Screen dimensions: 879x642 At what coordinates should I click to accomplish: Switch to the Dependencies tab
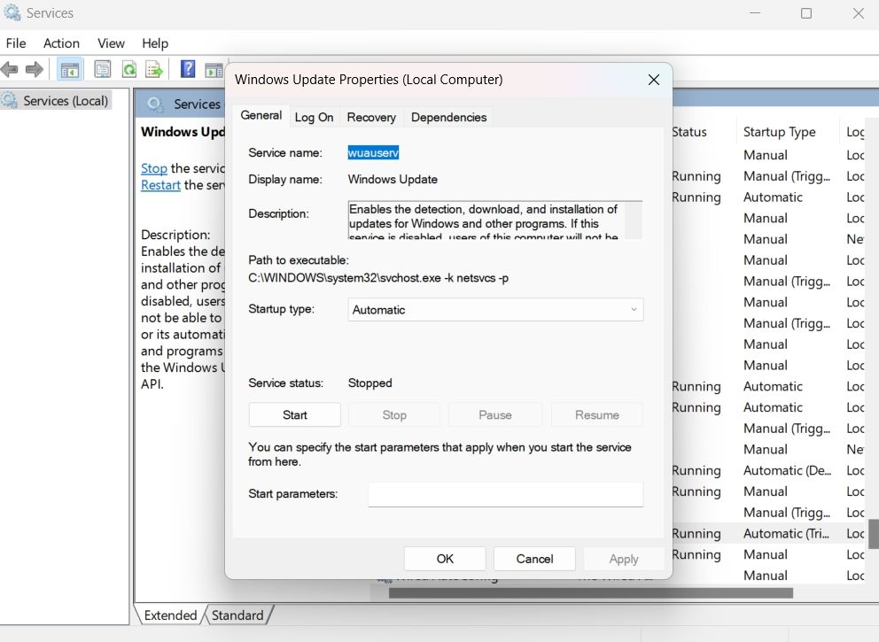coord(448,117)
